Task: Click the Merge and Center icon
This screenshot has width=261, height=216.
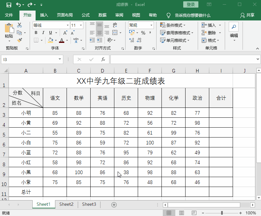Action: tap(115, 32)
